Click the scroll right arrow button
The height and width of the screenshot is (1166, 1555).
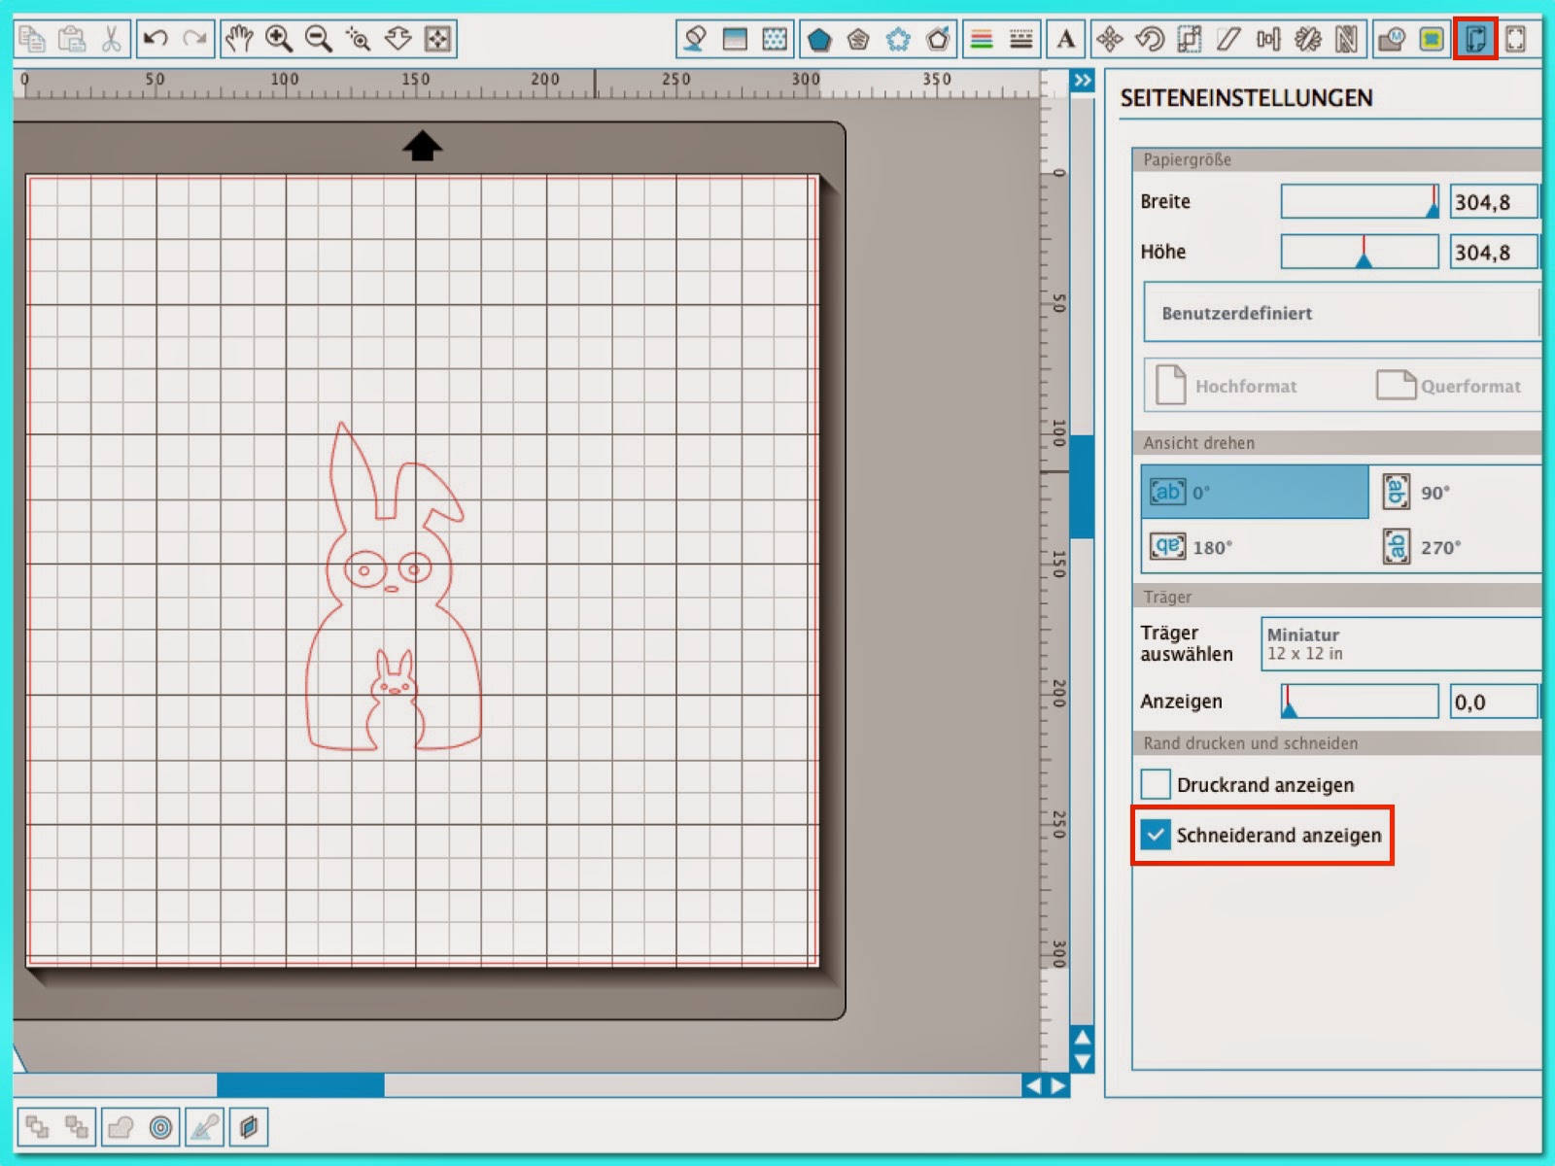pos(1057,1085)
